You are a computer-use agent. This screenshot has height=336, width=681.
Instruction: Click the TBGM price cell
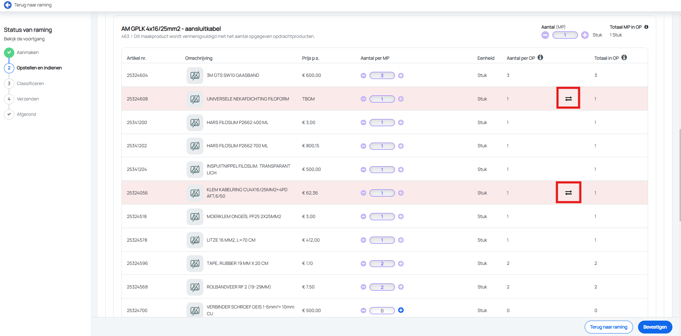click(x=308, y=99)
